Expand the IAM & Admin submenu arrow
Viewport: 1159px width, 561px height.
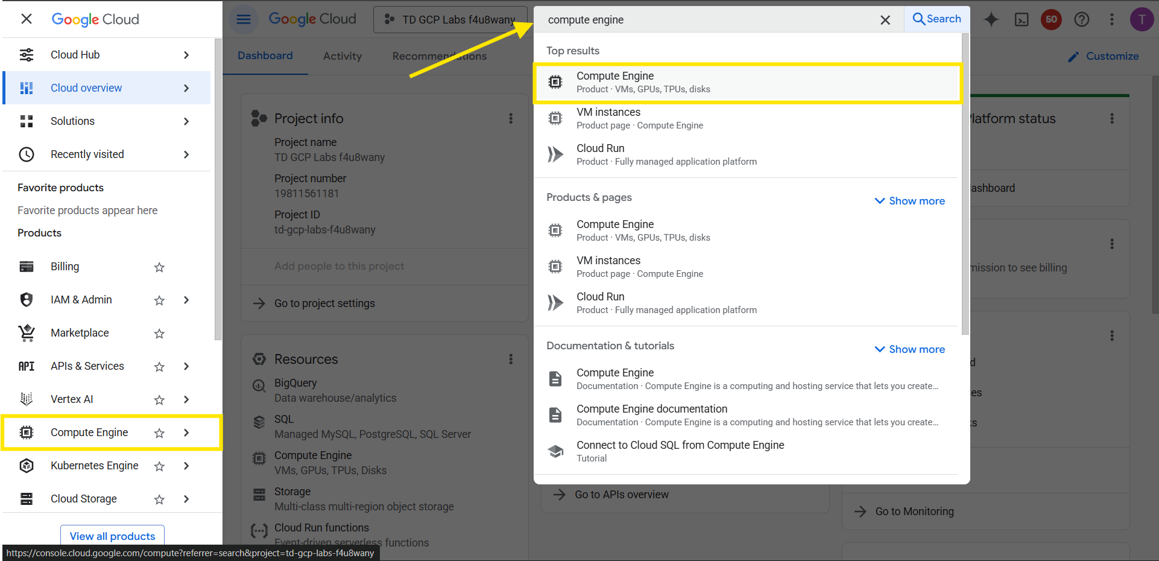coord(186,300)
